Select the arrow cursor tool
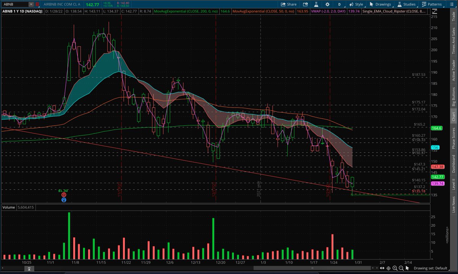Screen dimensions: 458x274 (x=408, y=268)
